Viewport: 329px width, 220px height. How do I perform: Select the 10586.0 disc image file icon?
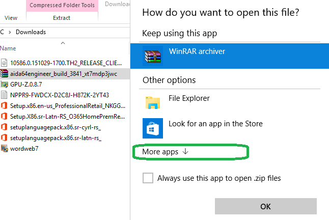(x=4, y=63)
